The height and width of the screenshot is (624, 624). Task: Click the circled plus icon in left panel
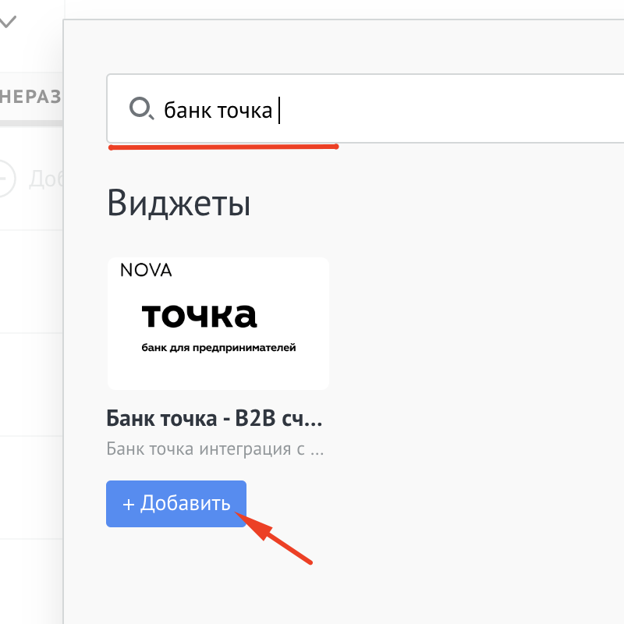tap(5, 178)
